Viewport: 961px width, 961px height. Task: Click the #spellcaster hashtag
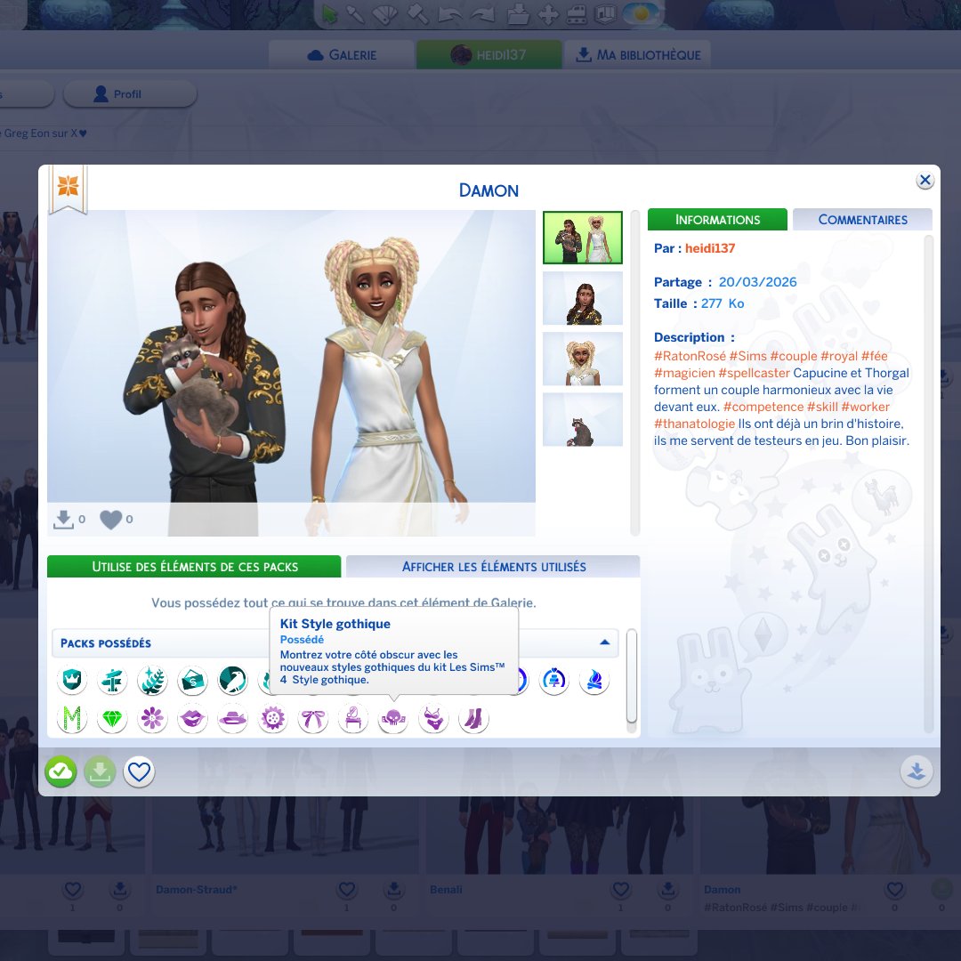(x=754, y=373)
